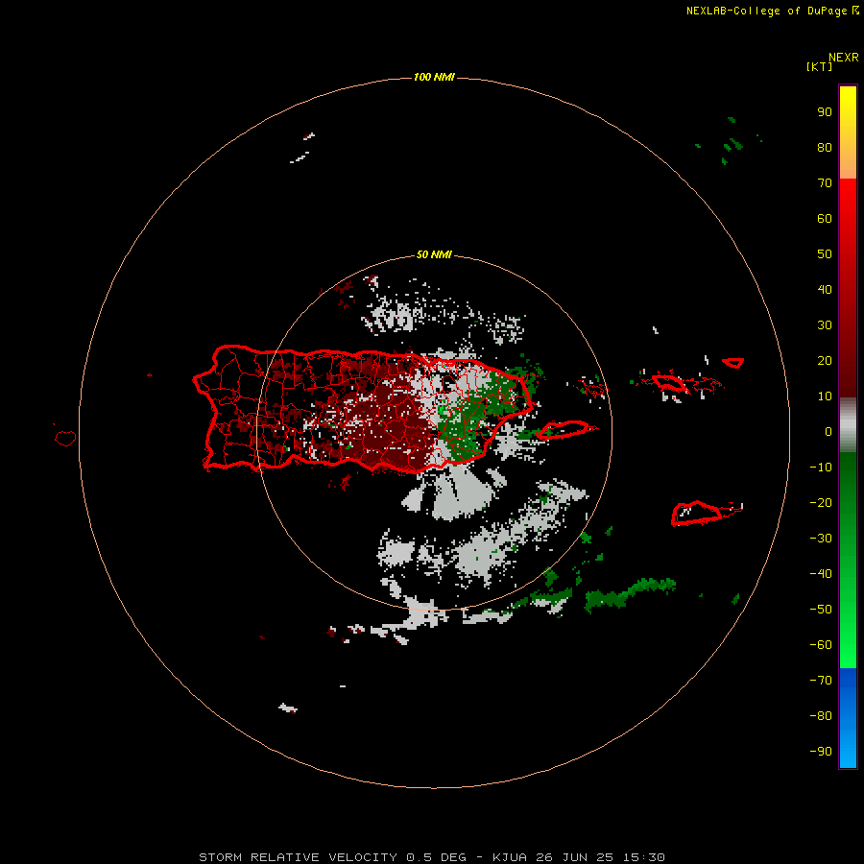
Task: Click the 80 kt value on the color scale
Action: coord(825,148)
